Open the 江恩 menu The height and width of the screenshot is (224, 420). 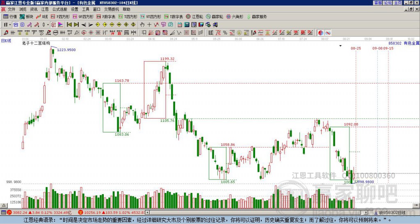(45, 9)
